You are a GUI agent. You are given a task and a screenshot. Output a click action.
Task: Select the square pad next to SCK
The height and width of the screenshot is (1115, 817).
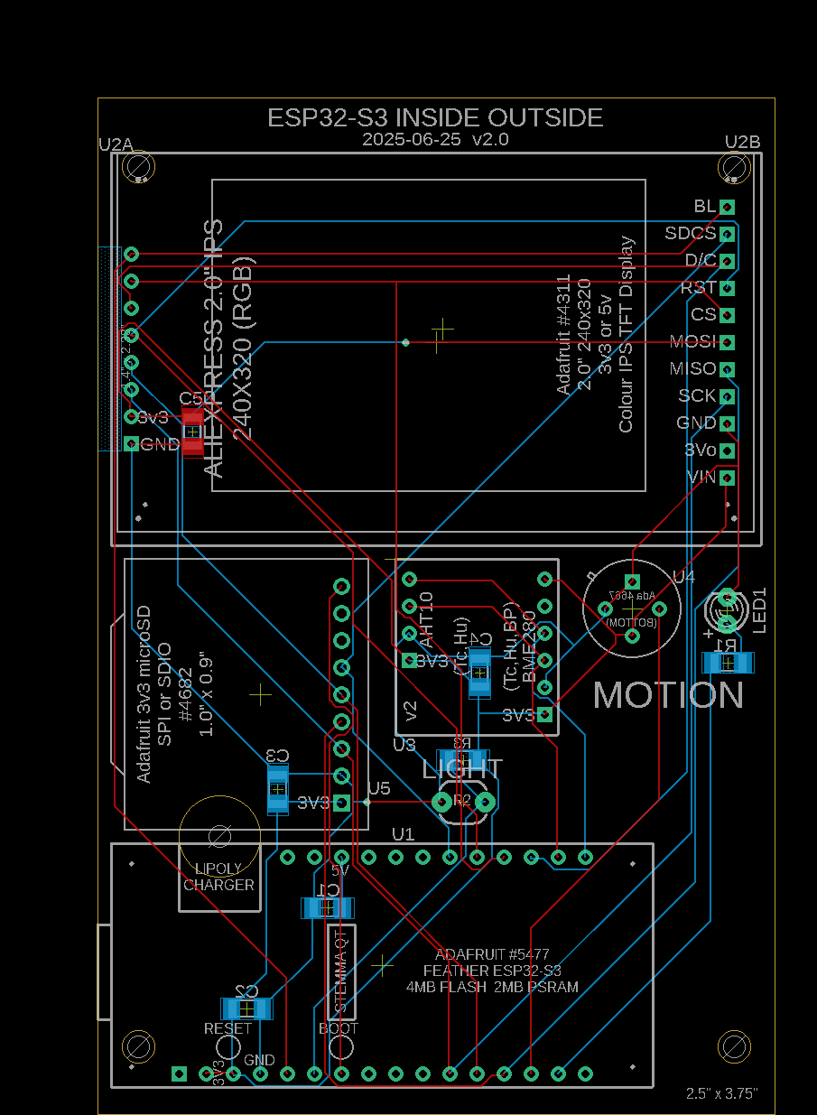(727, 396)
